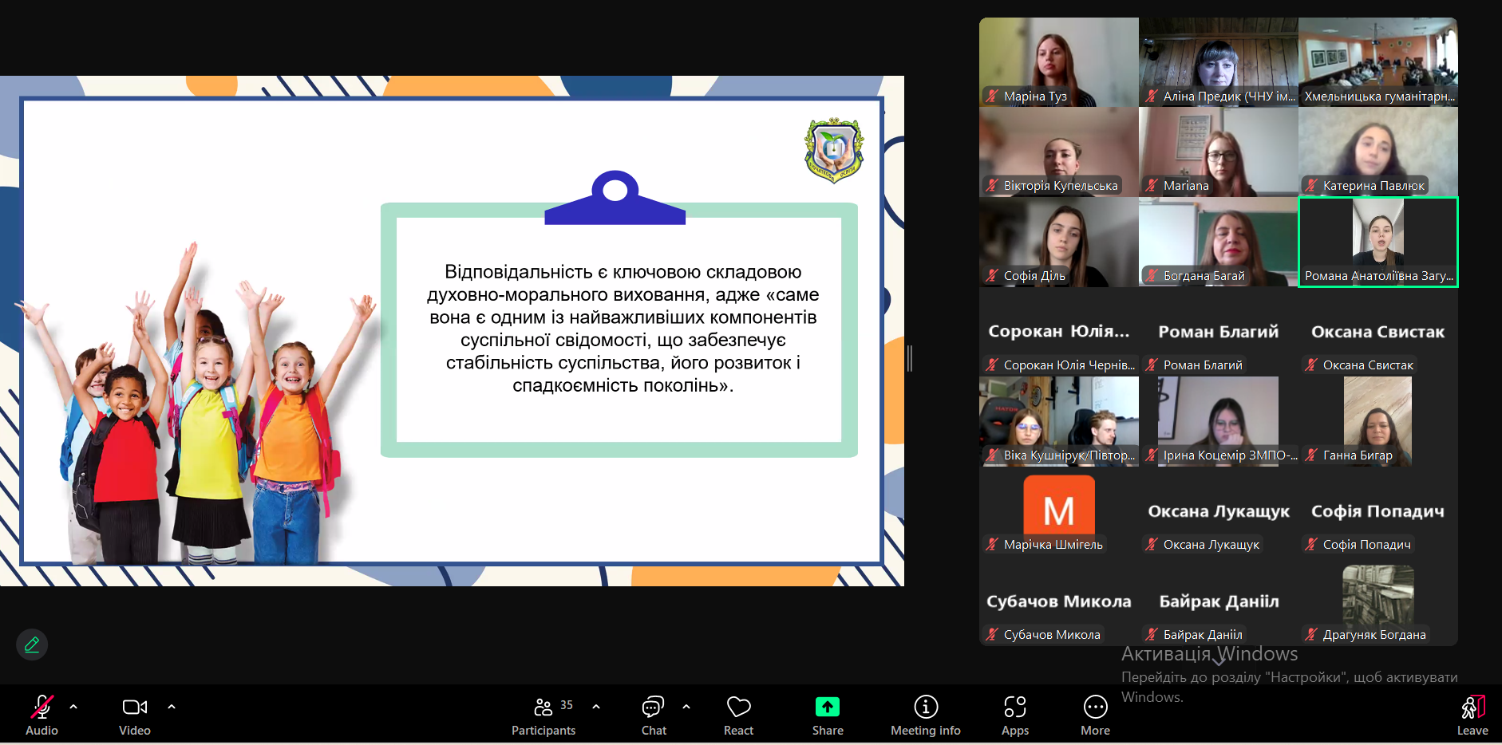
Task: Select Маріна Туз video thumbnail
Action: click(x=1059, y=62)
